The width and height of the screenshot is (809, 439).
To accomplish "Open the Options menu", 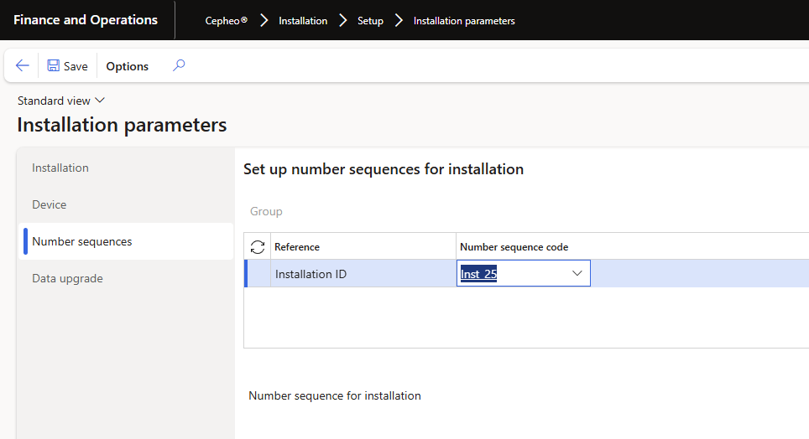I will tap(127, 66).
